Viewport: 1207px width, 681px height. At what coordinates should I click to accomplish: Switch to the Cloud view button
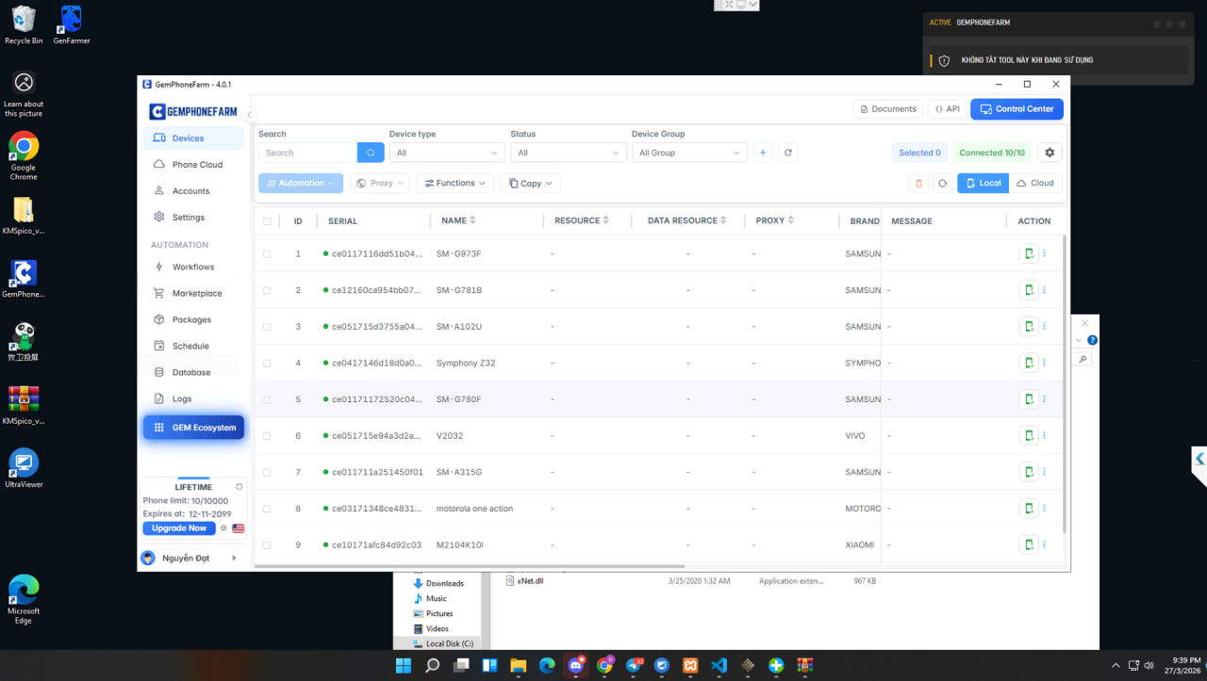[1035, 183]
